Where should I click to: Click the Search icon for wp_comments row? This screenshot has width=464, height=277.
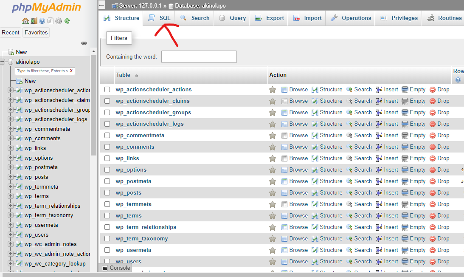pyautogui.click(x=349, y=147)
